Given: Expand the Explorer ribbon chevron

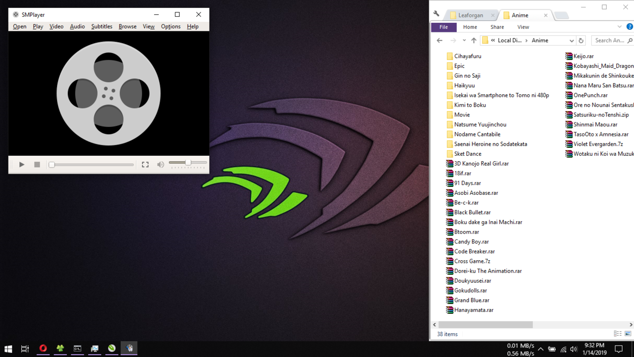Looking at the screenshot, I should [x=620, y=27].
